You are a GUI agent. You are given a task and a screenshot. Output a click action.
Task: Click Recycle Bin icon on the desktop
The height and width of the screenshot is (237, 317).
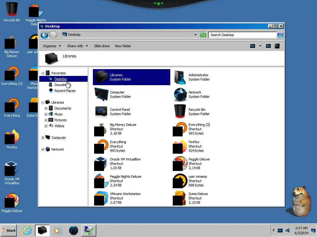[x=12, y=12]
